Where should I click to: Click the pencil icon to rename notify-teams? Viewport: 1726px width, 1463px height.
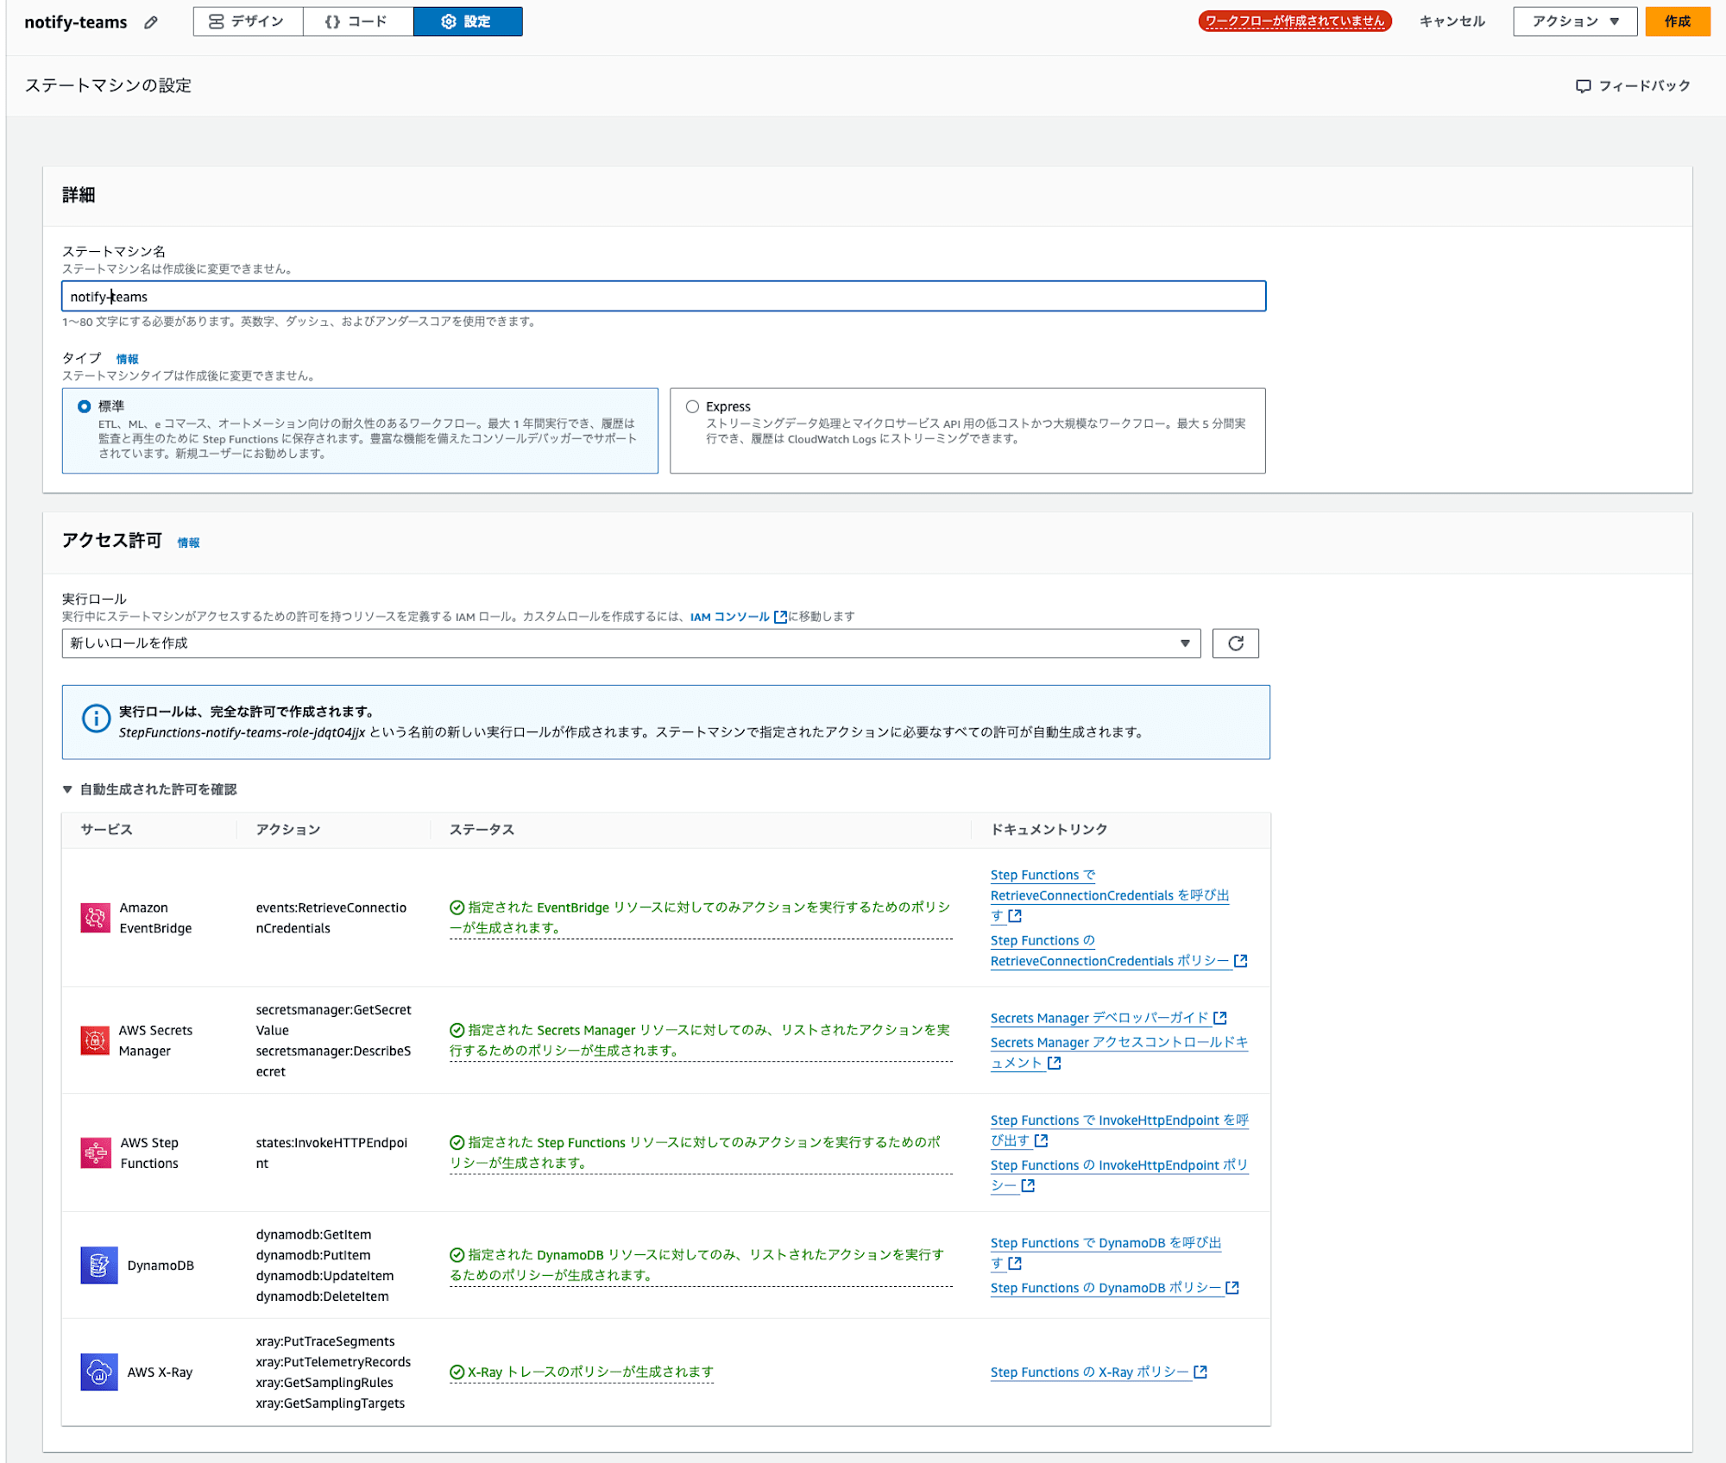coord(151,22)
